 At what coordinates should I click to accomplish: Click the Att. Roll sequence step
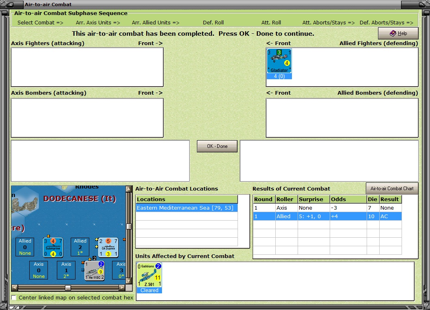271,22
